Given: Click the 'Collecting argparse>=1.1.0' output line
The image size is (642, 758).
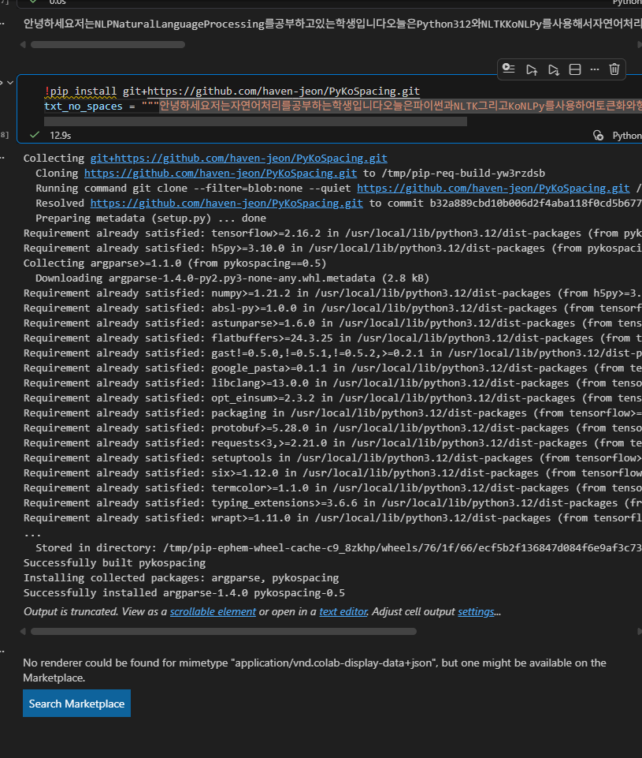Looking at the screenshot, I should tap(175, 263).
